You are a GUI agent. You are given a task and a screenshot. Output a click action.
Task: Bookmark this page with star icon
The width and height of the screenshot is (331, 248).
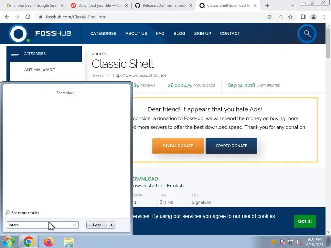coord(290,17)
